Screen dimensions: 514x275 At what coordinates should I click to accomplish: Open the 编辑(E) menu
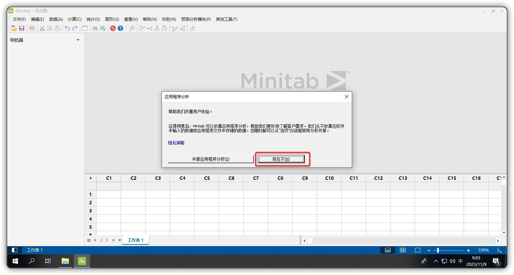(x=37, y=19)
